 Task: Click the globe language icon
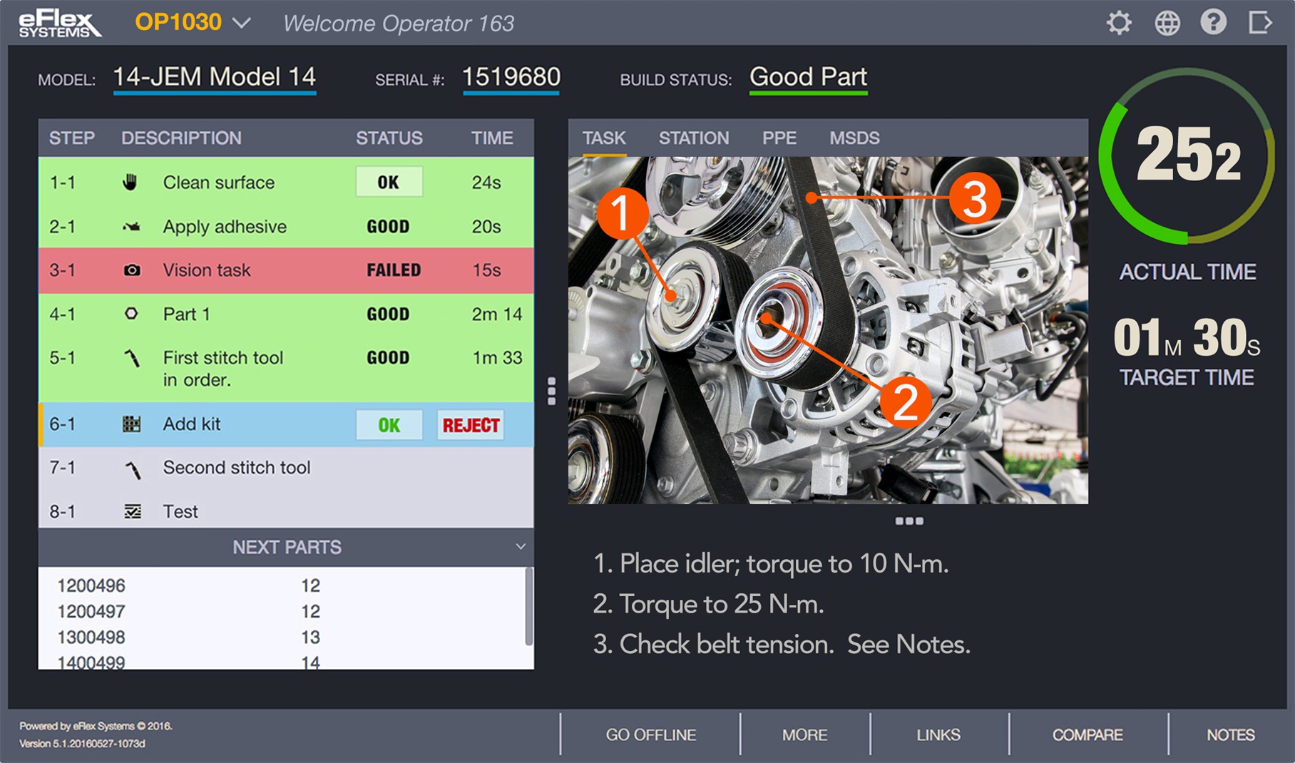[1167, 23]
